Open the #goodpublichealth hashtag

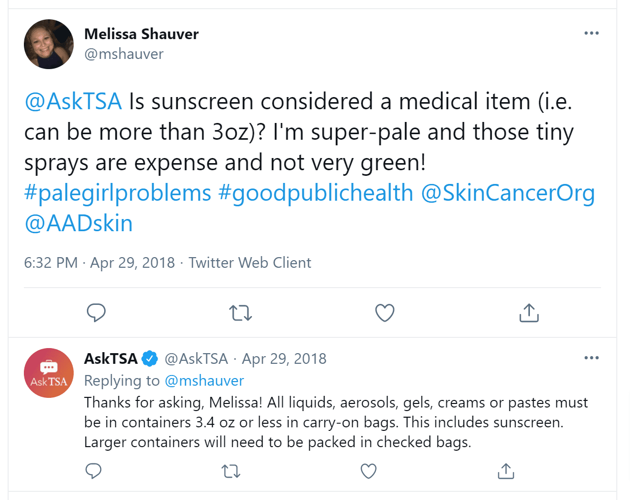click(316, 193)
